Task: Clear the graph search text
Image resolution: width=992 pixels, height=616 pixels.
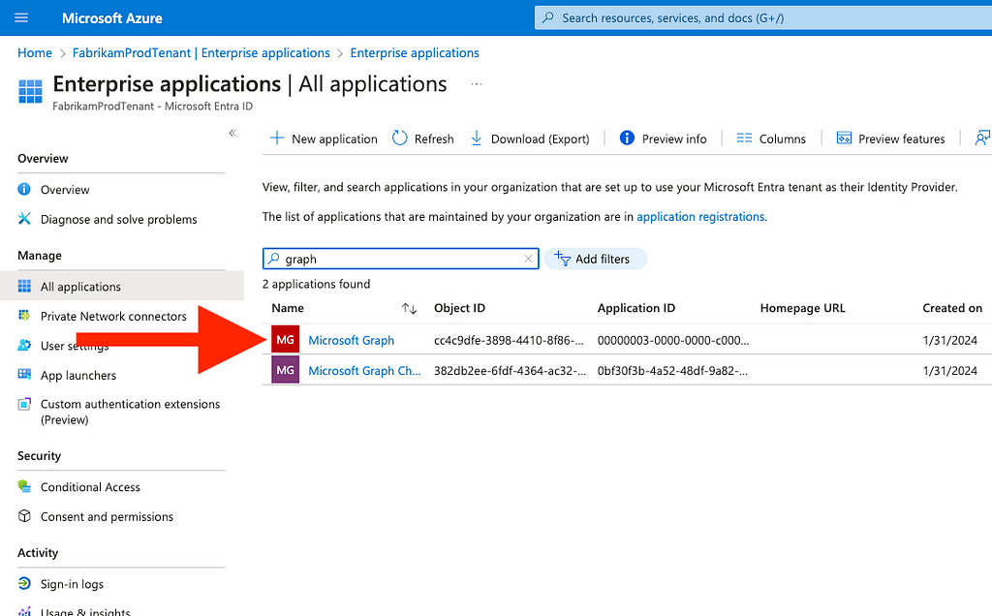Action: tap(528, 259)
